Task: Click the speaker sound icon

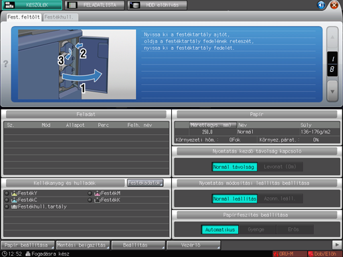Action: pos(321,5)
